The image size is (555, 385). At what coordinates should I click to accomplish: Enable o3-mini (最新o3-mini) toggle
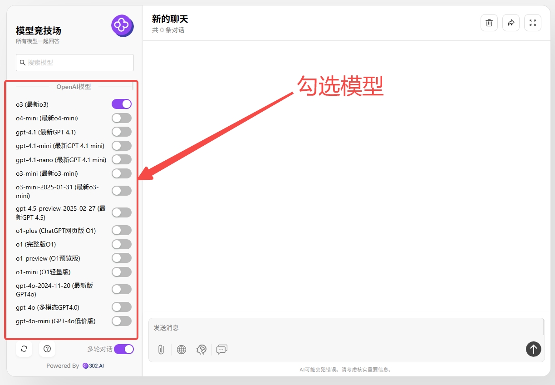tap(122, 173)
